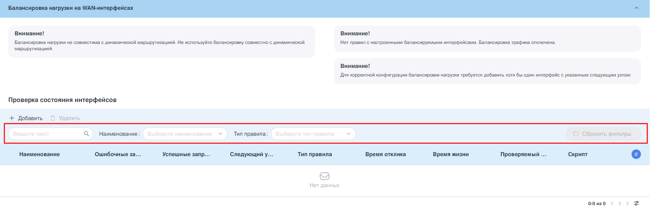Open pagination settings icon at bottom right
The image size is (650, 213).
pyautogui.click(x=637, y=203)
